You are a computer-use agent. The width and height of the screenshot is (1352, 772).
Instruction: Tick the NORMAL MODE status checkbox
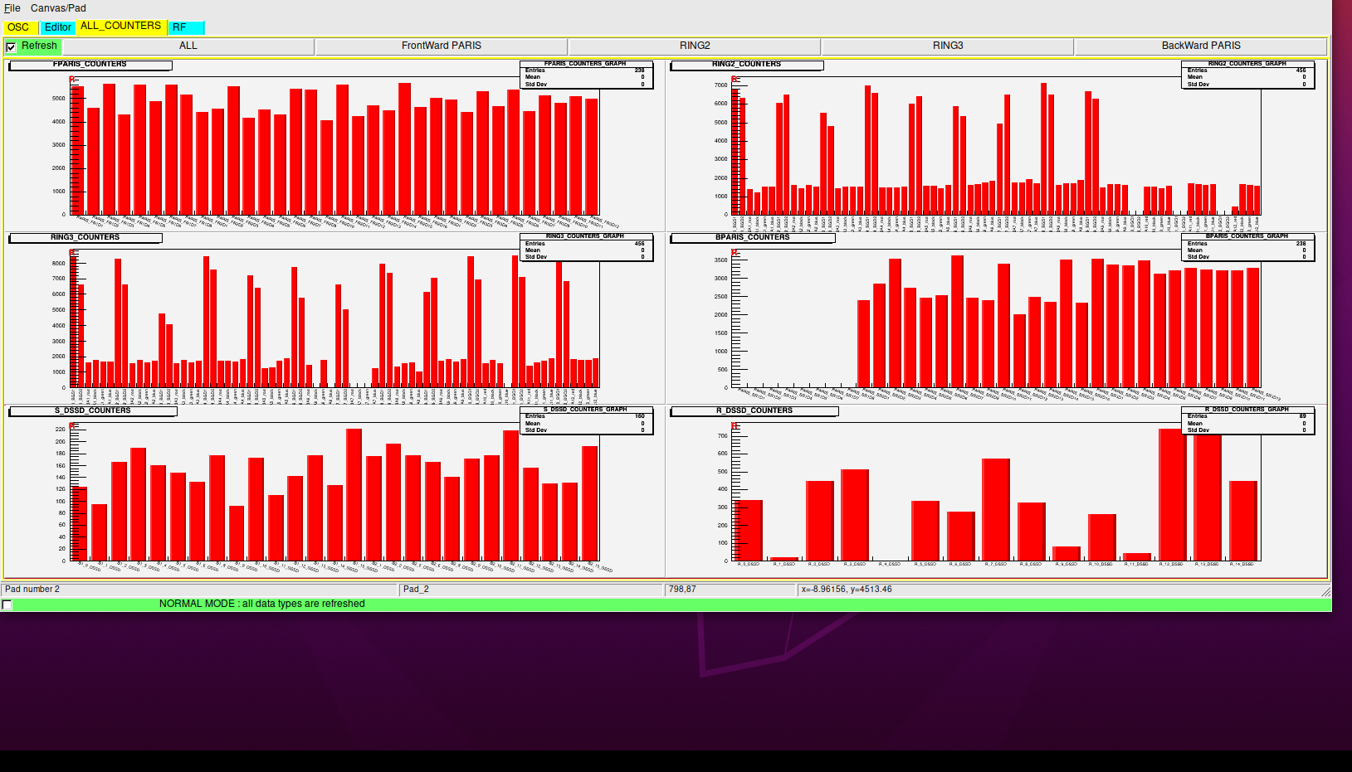tap(7, 604)
